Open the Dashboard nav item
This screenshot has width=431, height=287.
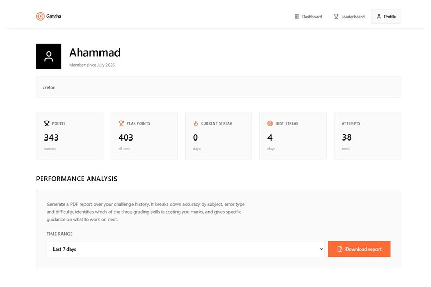[308, 17]
